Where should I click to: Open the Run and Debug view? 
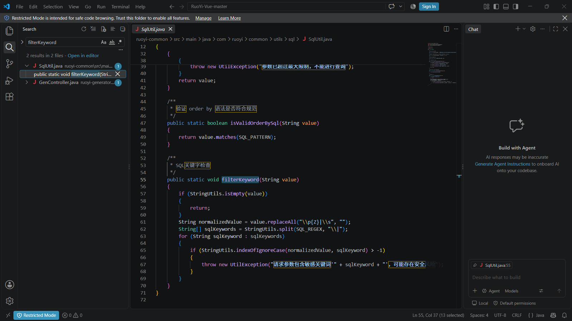pyautogui.click(x=10, y=80)
